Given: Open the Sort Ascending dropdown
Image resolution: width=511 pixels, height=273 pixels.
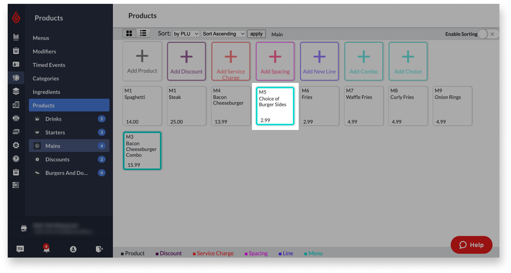Looking at the screenshot, I should [x=223, y=34].
